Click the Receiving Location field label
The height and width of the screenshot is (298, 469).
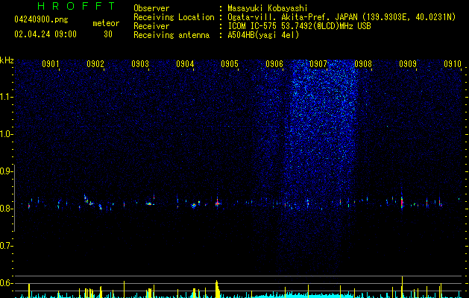[x=174, y=17]
